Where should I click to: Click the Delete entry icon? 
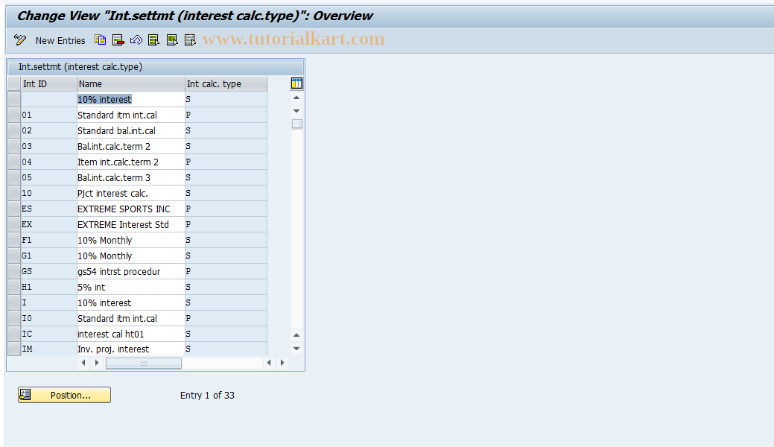tap(118, 40)
